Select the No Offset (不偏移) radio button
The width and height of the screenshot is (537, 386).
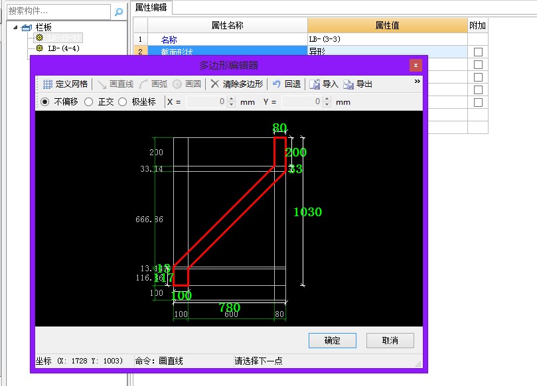click(x=45, y=102)
